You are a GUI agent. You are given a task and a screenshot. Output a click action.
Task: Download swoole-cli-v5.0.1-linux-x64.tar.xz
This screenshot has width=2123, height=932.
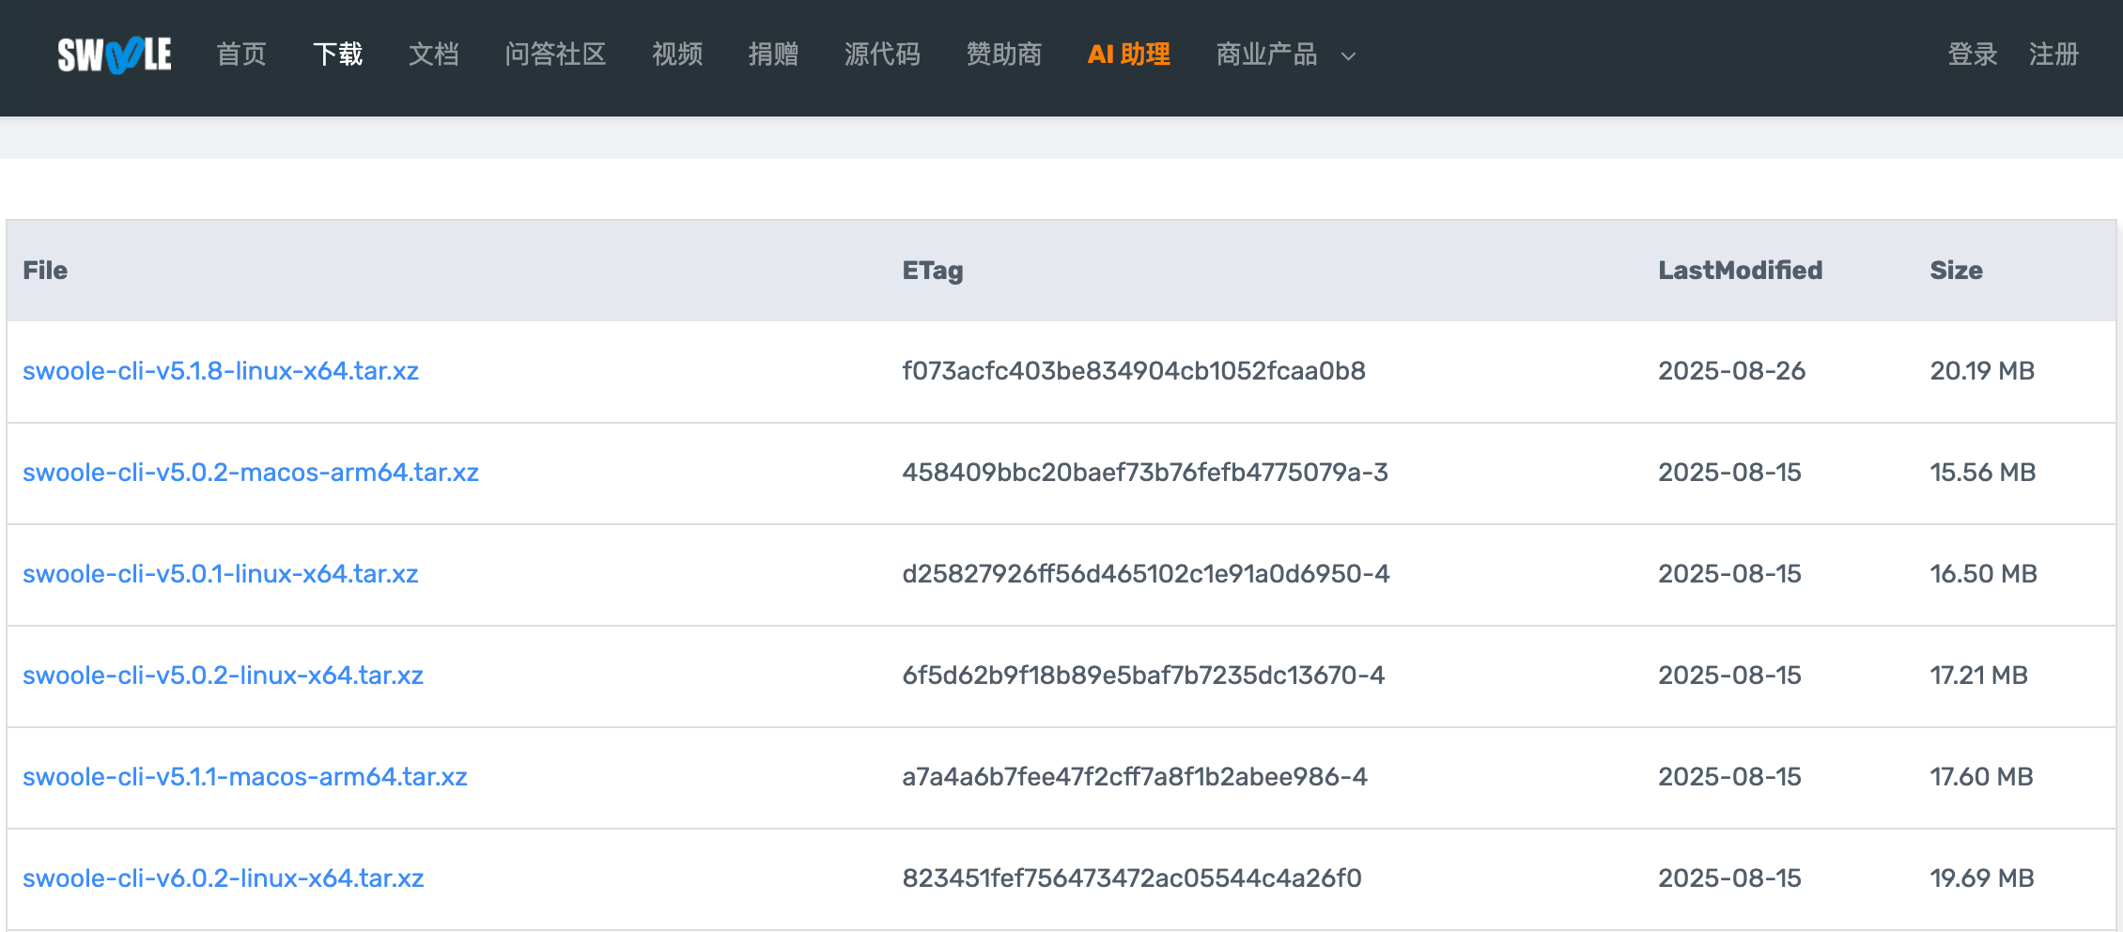click(221, 574)
